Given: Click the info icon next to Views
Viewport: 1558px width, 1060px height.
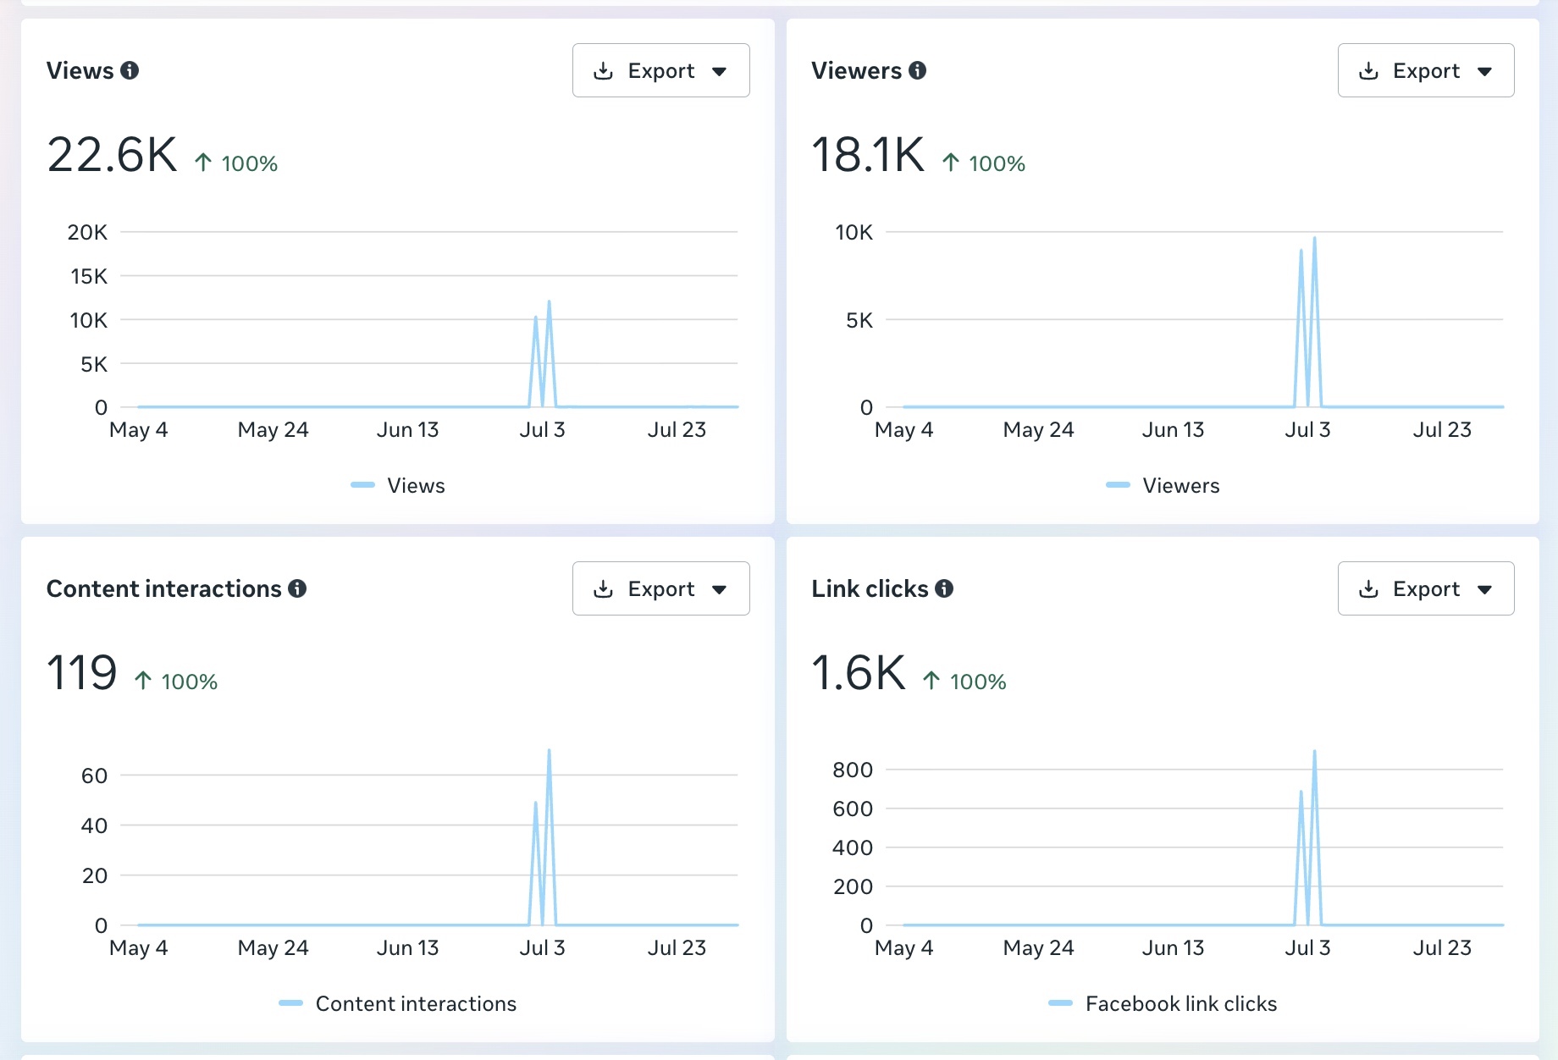Looking at the screenshot, I should click(130, 70).
